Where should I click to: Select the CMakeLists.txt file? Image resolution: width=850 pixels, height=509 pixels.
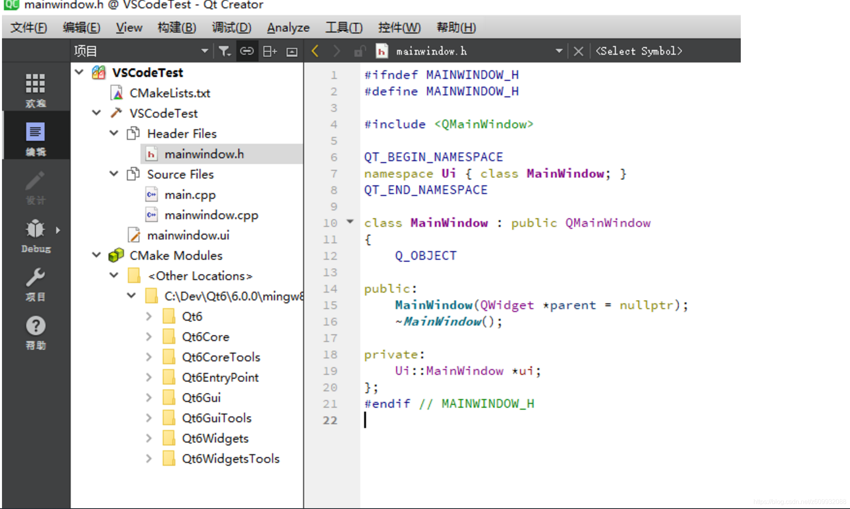(x=170, y=93)
